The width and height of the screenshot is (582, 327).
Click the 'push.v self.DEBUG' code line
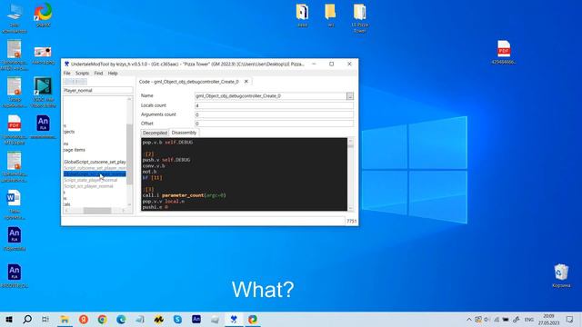tap(166, 160)
